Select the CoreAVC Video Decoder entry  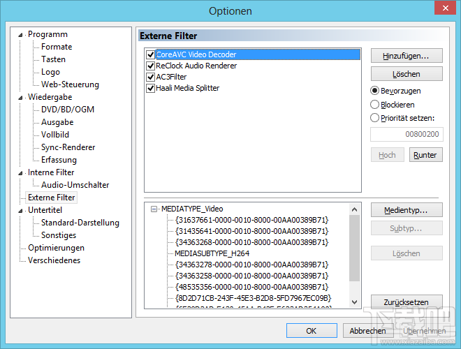click(x=258, y=54)
